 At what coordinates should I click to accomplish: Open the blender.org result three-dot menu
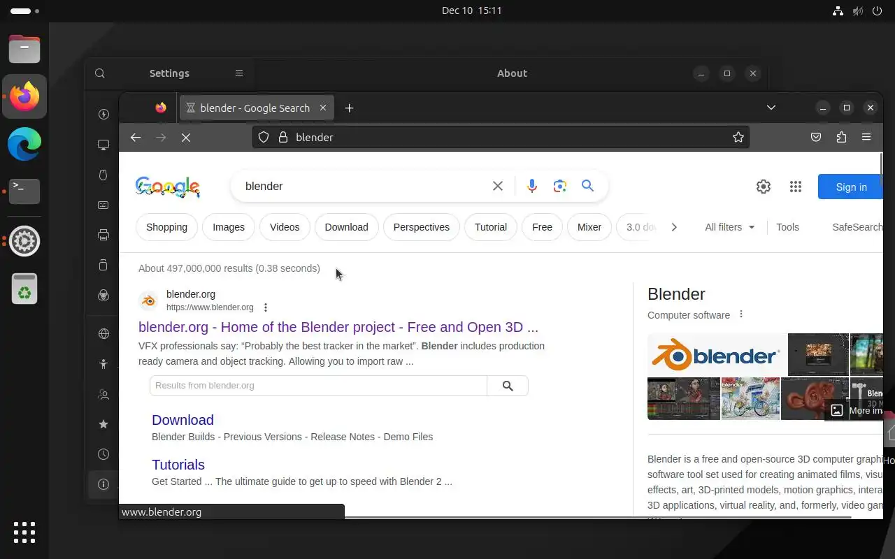click(x=266, y=307)
